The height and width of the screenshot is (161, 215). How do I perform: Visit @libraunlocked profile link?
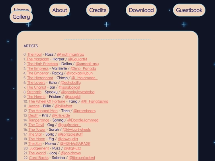[82, 158]
